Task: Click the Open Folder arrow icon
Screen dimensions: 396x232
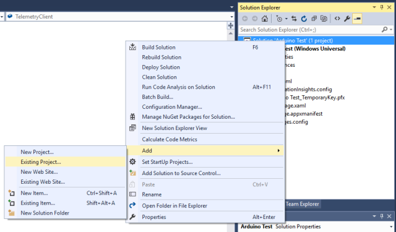Action: tap(132, 205)
